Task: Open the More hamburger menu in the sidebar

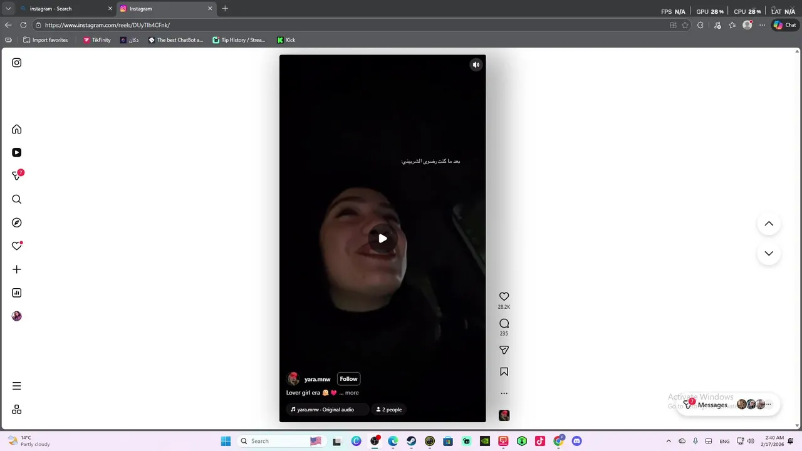Action: (x=17, y=386)
